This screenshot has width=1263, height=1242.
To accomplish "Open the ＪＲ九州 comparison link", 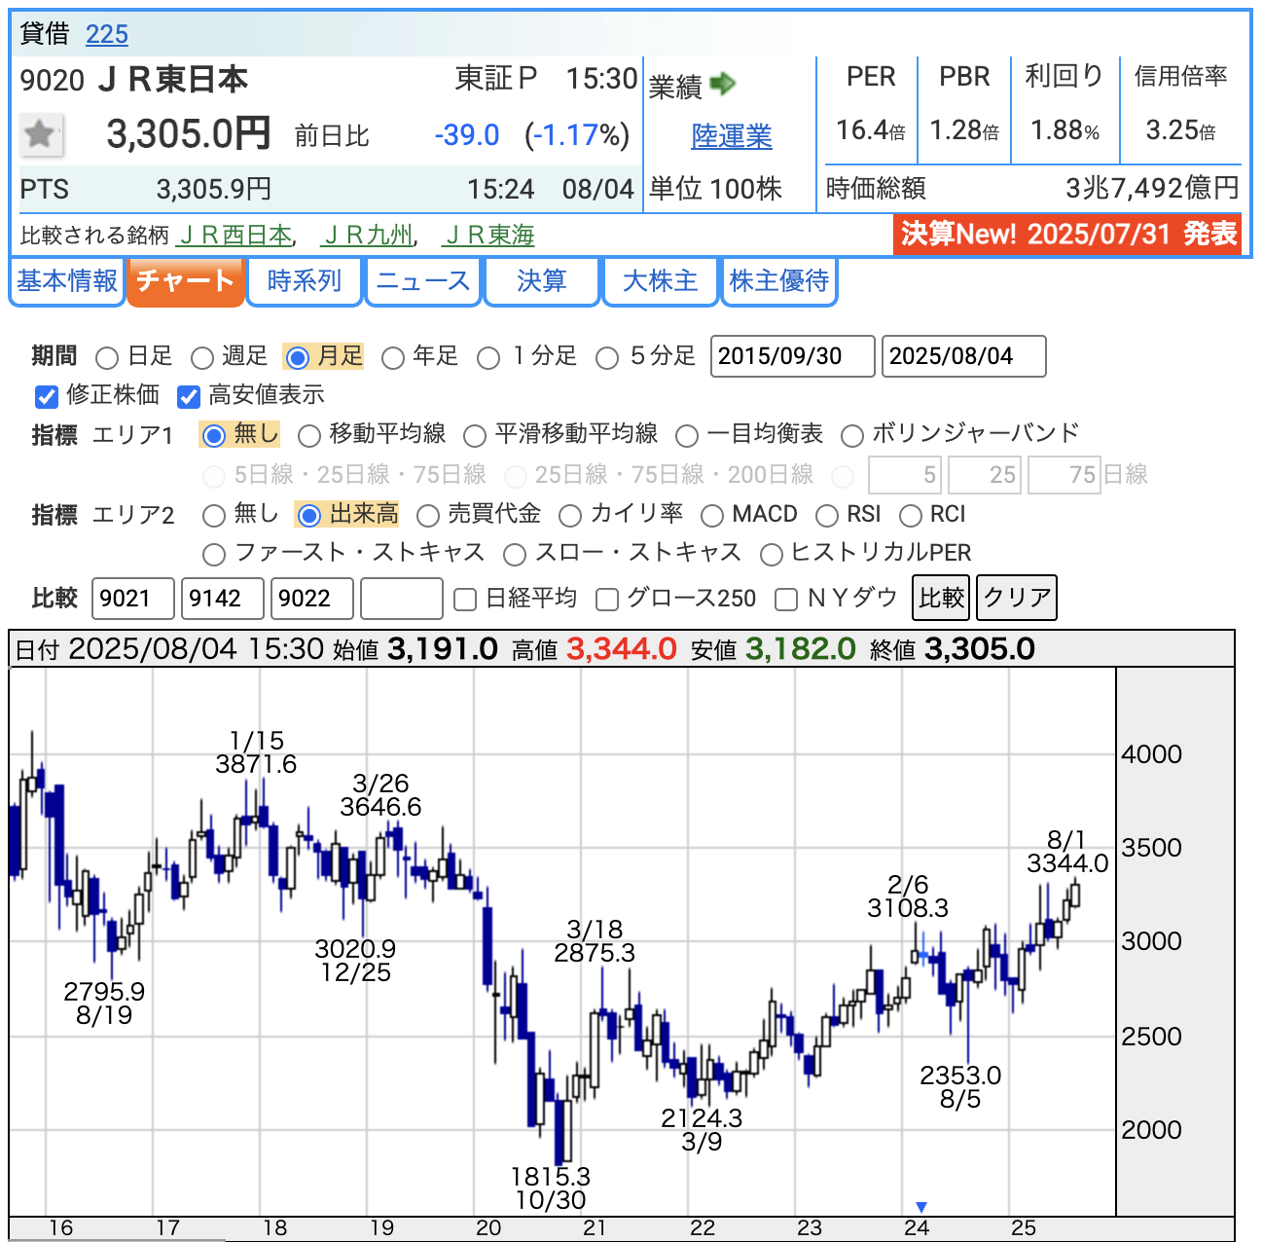I will pos(367,235).
